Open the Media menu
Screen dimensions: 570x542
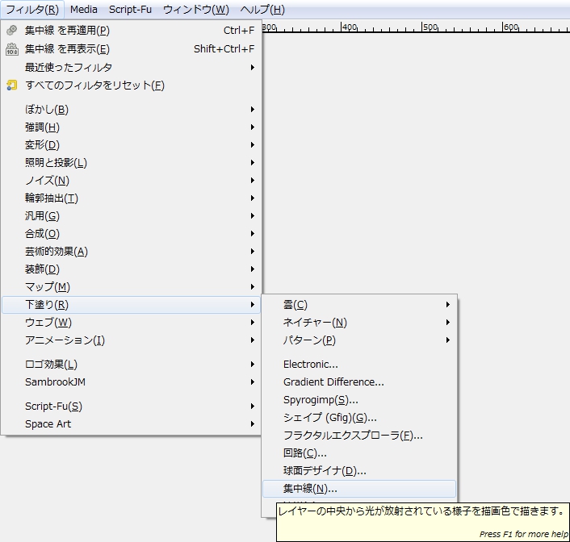84,10
